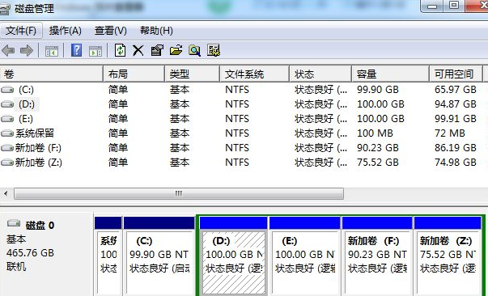Select the (C:) partition block in disk map
Image resolution: width=488 pixels, height=296 pixels.
(x=159, y=256)
